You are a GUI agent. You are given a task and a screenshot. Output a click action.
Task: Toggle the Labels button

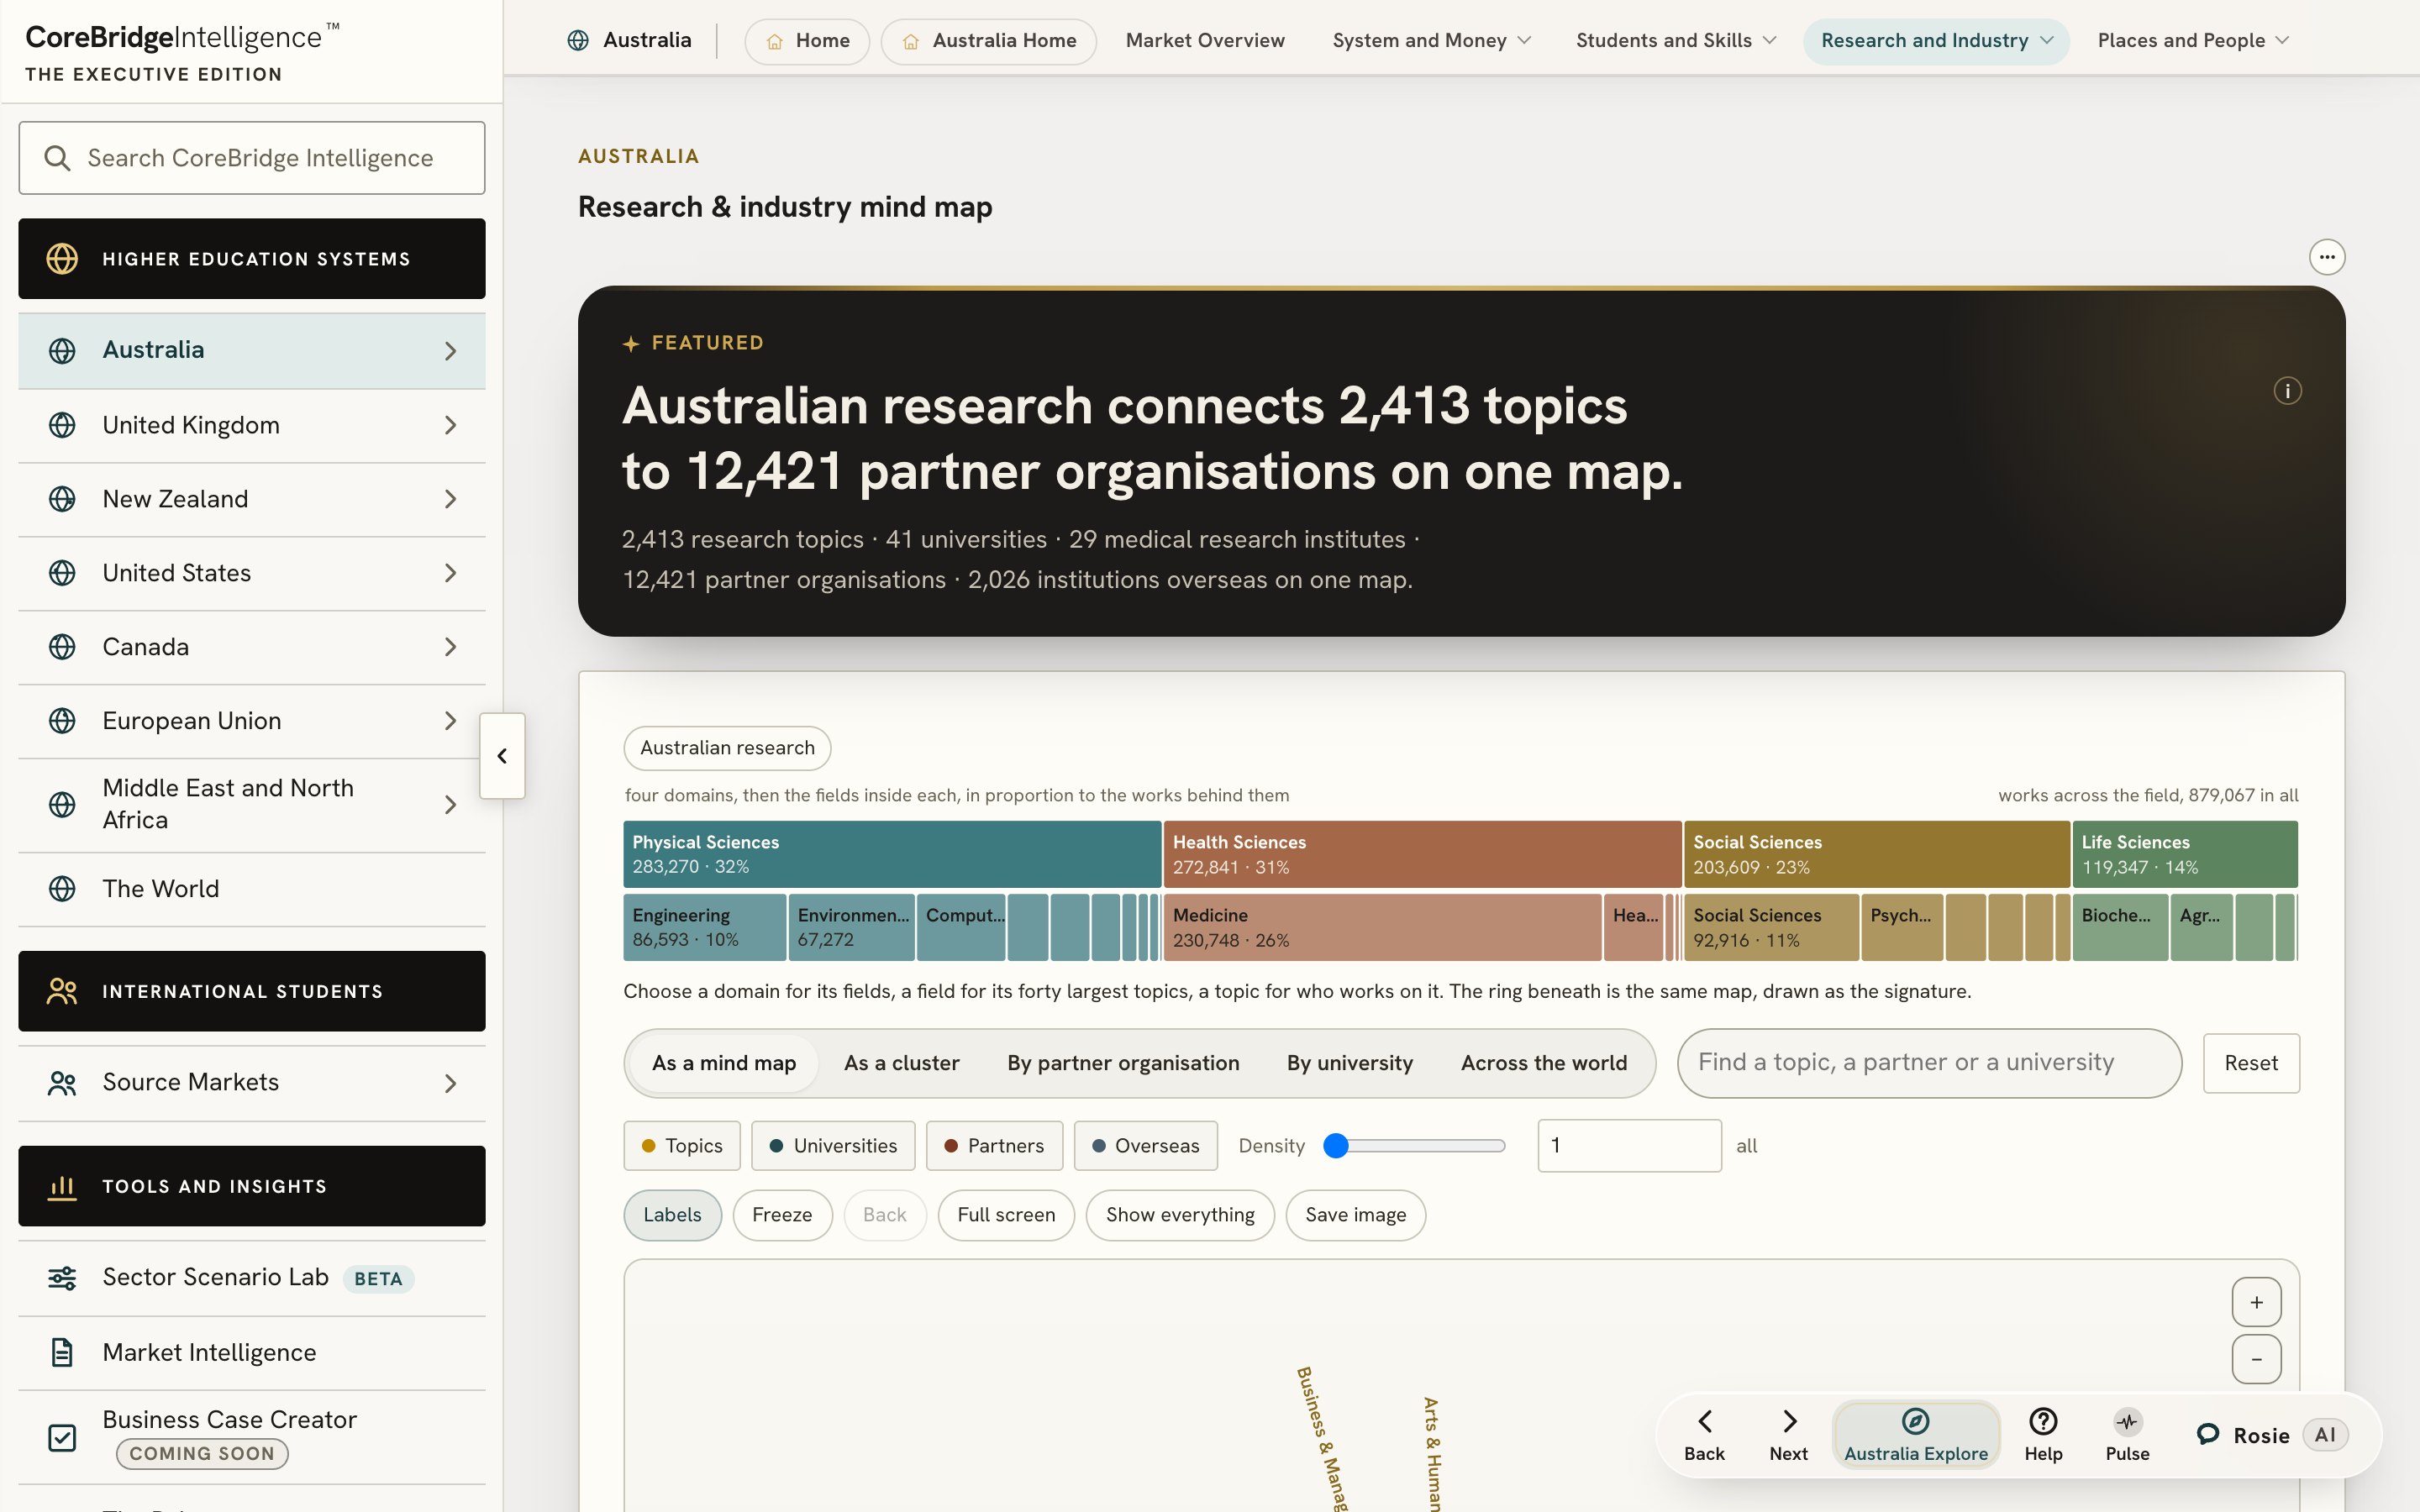[672, 1215]
